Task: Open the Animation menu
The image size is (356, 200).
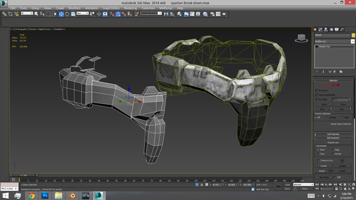Action: click(x=92, y=8)
